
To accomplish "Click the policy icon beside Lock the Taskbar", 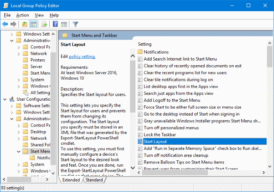I will pos(140,135).
